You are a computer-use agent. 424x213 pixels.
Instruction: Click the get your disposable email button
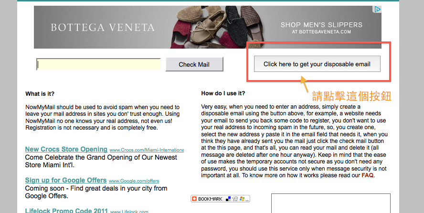click(317, 64)
